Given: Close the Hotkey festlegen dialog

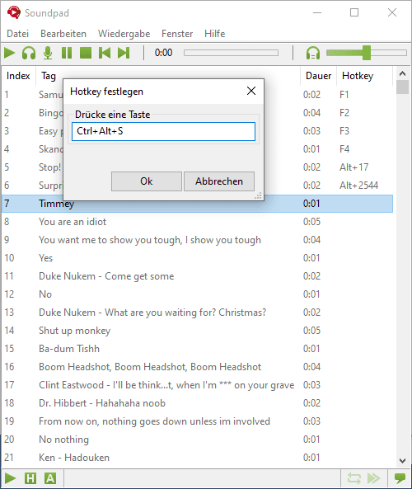Looking at the screenshot, I should click(x=251, y=91).
